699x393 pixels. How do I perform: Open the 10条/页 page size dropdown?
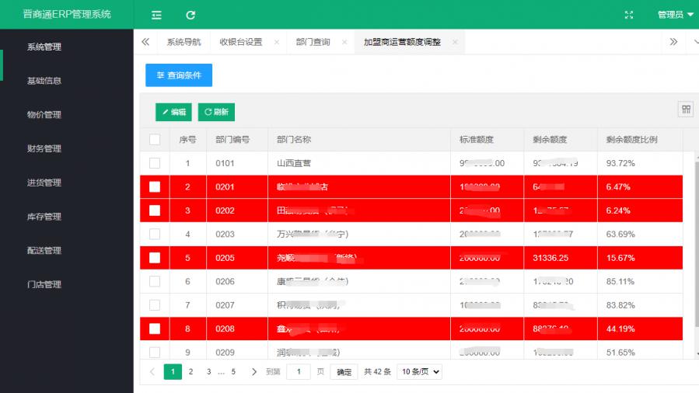point(419,372)
